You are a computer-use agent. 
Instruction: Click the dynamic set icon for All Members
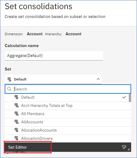tap(16, 114)
